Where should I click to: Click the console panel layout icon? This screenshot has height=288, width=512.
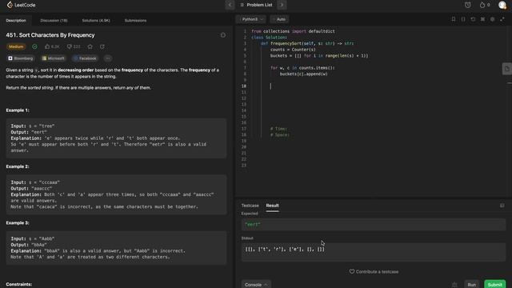tap(502, 206)
